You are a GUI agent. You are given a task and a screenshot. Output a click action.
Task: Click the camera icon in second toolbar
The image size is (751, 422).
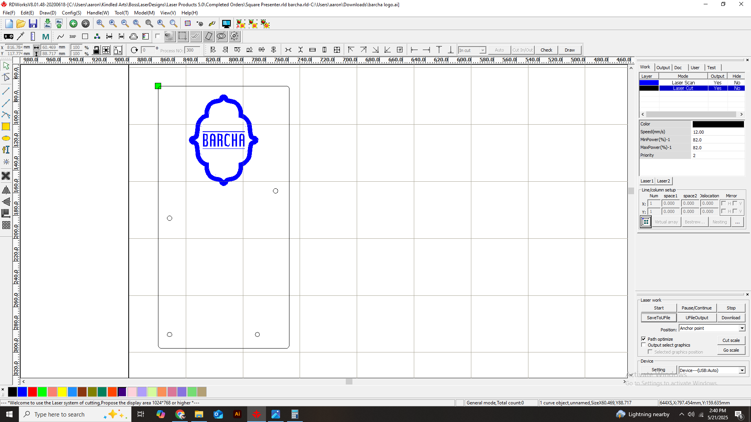pos(169,36)
